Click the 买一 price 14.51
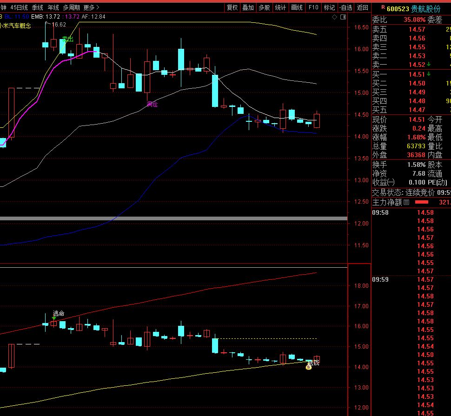Image resolution: width=451 pixels, height=416 pixels. pos(417,74)
